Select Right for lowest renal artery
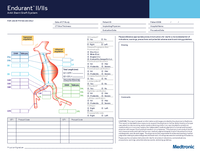This screenshot has width=200, height=155. pos(88,45)
